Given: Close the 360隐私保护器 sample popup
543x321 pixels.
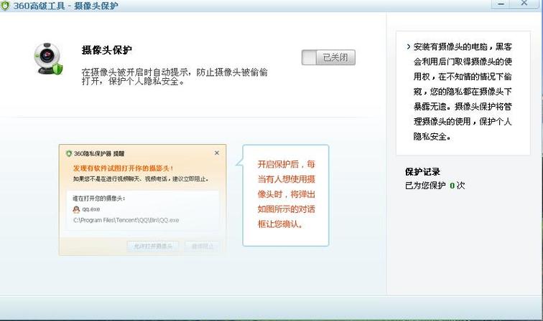Looking at the screenshot, I should [x=217, y=153].
